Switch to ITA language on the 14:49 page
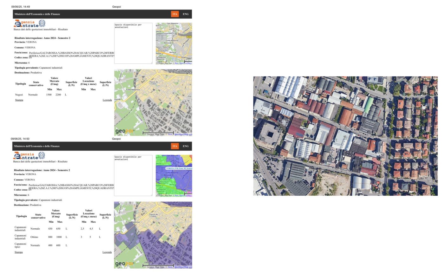This screenshot has height=275, width=444. pos(175,14)
